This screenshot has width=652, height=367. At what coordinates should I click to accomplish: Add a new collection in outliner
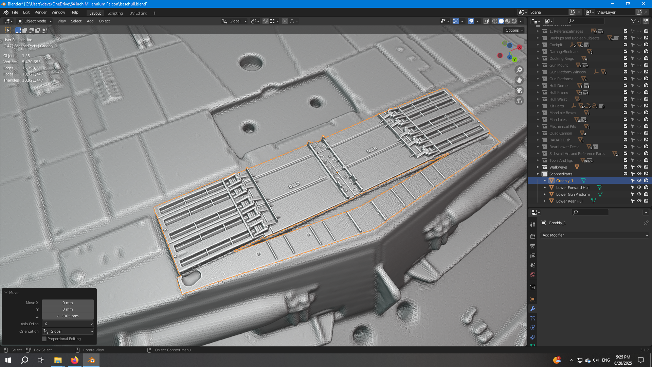coord(646,21)
